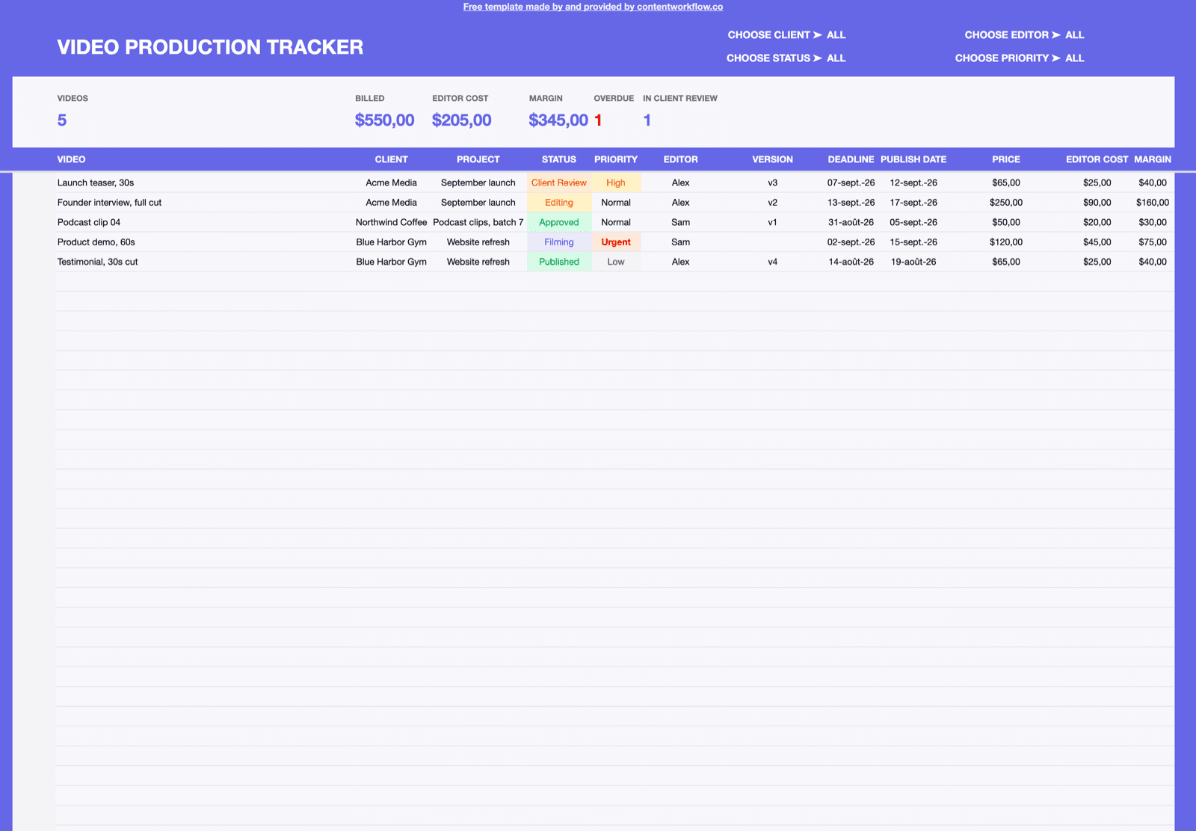Select the High priority cell
The height and width of the screenshot is (831, 1196).
(x=616, y=183)
